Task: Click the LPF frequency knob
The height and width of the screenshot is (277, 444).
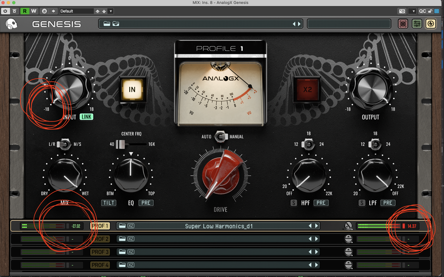Action: point(375,175)
